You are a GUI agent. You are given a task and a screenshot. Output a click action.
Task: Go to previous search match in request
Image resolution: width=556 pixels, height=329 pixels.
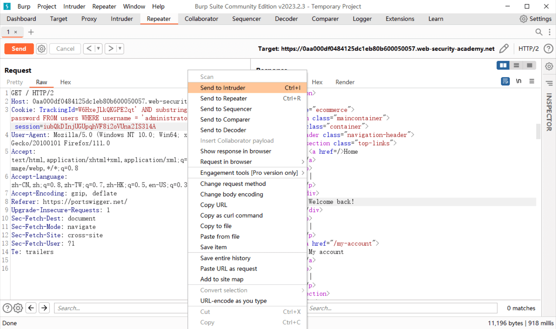31,308
